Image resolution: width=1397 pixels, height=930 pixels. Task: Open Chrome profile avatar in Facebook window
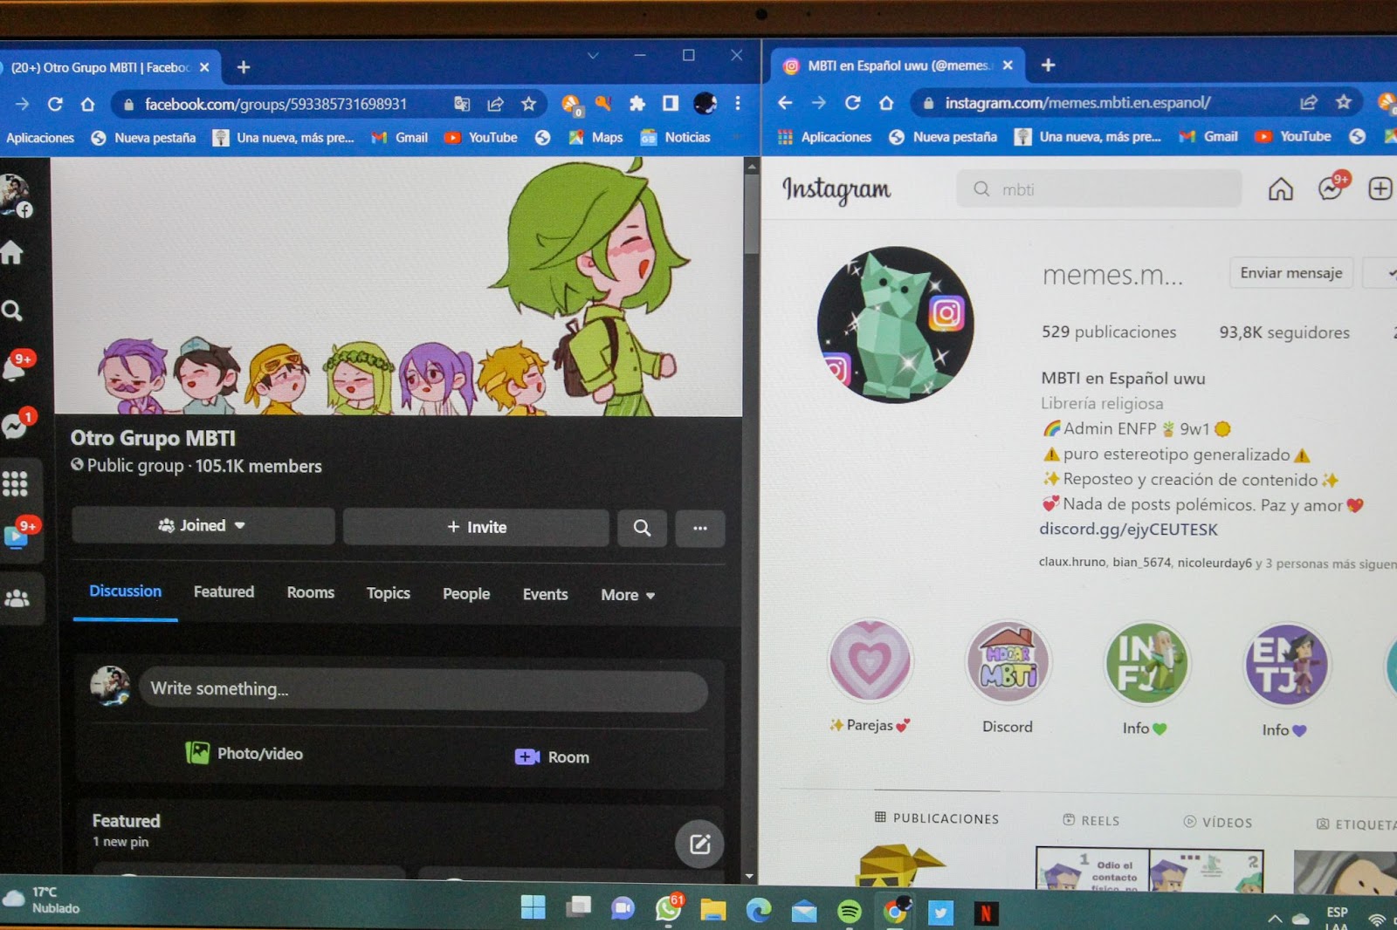[x=705, y=104]
